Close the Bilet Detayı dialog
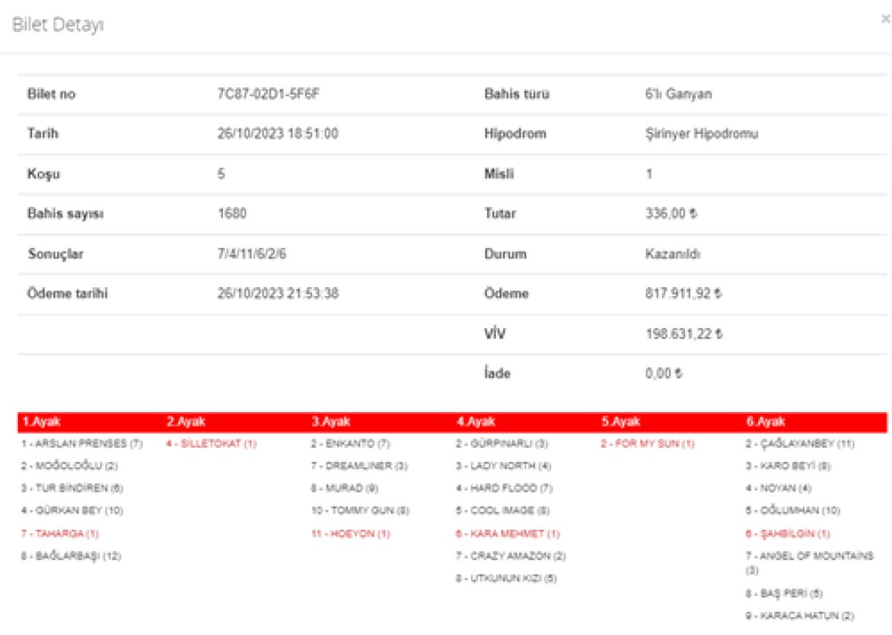Screen dimensions: 892x635 (x=885, y=20)
